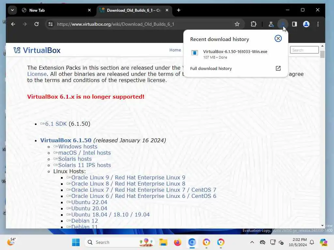Close the New Tab tab

click(x=89, y=10)
